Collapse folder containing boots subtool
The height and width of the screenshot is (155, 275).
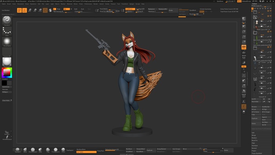255,33
